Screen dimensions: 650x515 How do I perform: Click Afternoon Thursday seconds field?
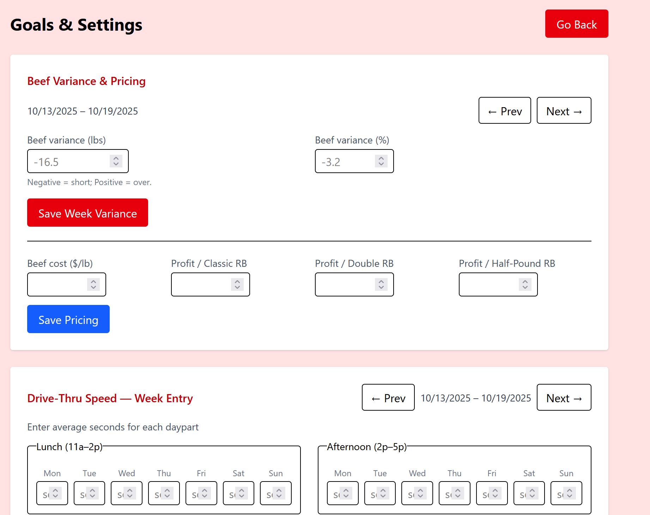pos(455,493)
